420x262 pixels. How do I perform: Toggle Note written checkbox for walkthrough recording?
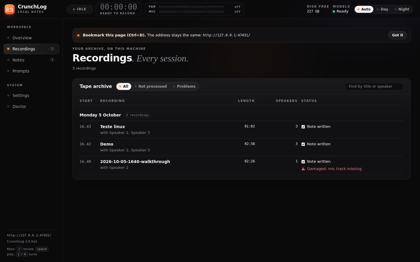pyautogui.click(x=303, y=161)
